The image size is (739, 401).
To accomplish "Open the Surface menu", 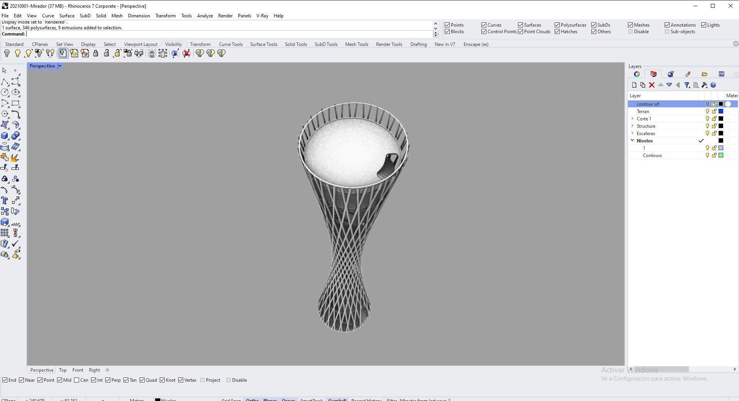I will point(67,16).
